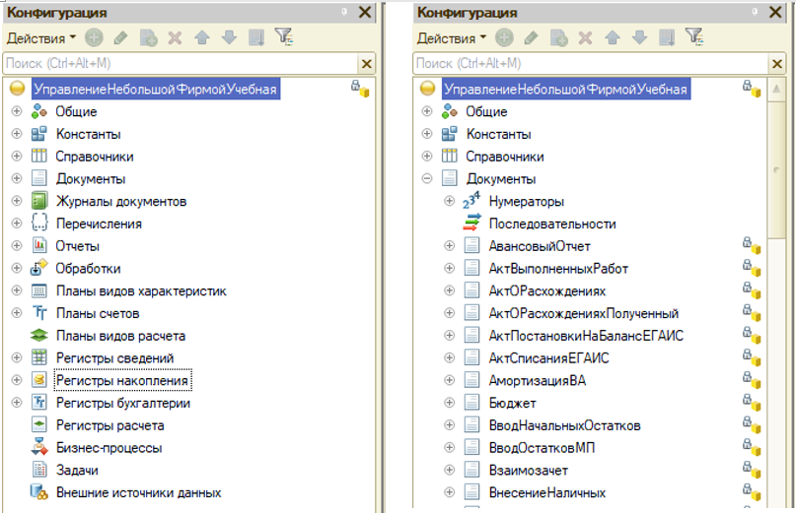This screenshot has width=796, height=513.
Task: Select ВводНачальныхОстатков document
Action: (x=564, y=425)
